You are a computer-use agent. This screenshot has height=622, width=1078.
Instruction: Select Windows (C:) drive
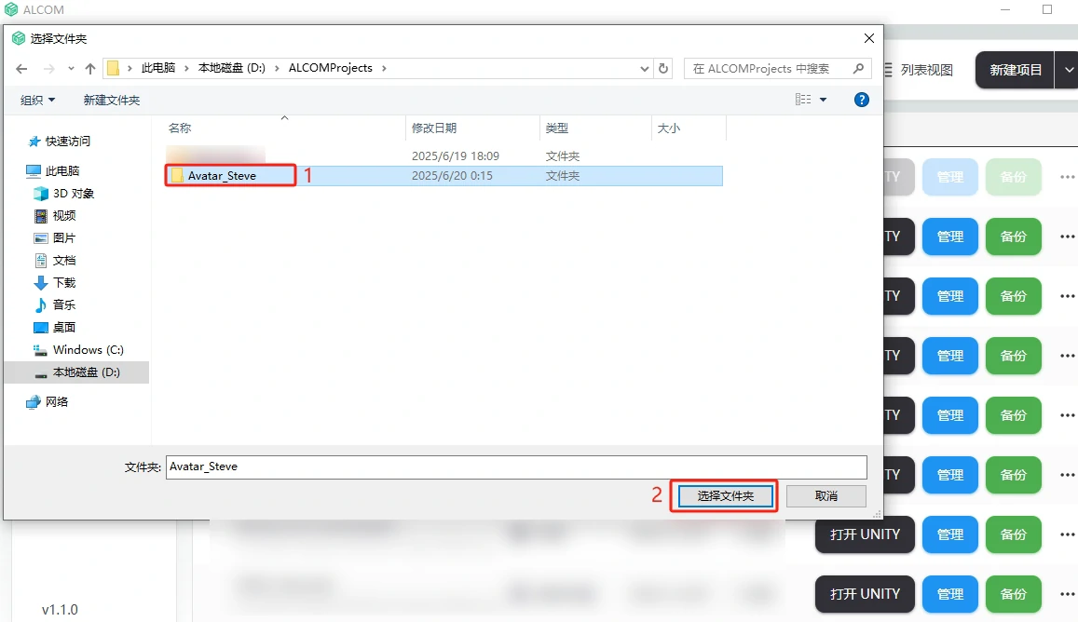88,350
